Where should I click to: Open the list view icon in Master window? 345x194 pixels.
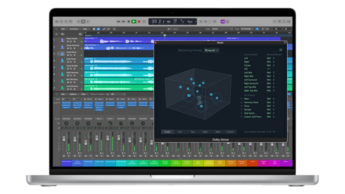(281, 50)
